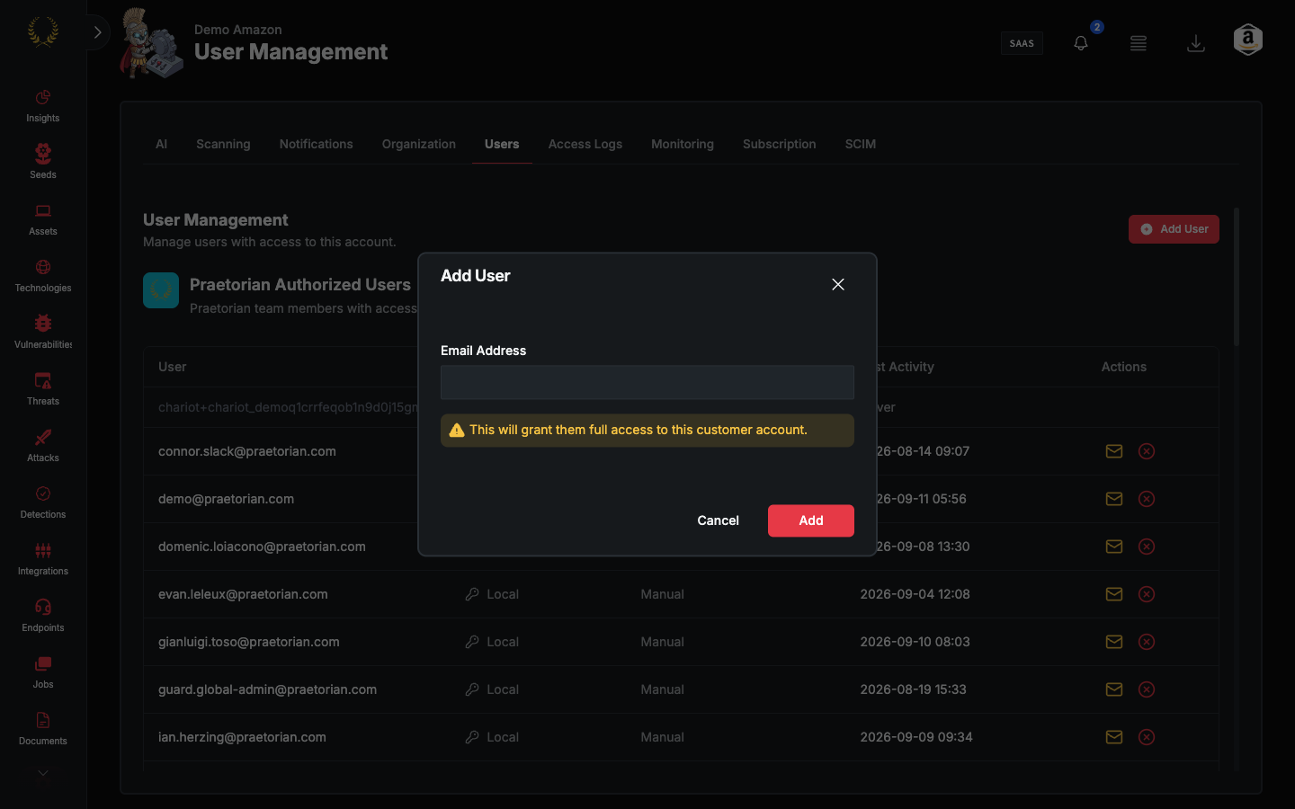
Task: Open Detections in the sidebar
Action: click(x=42, y=502)
